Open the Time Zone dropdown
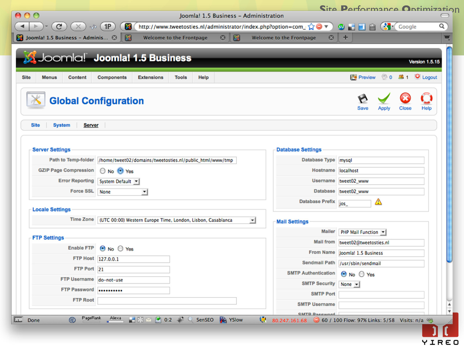The height and width of the screenshot is (348, 464). 177,220
